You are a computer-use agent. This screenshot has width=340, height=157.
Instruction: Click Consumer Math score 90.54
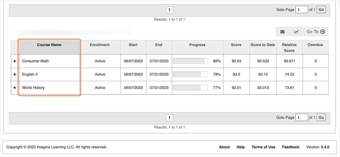[x=236, y=61]
